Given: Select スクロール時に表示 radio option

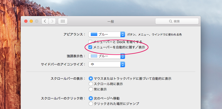Looking at the screenshot, I should (x=91, y=84).
